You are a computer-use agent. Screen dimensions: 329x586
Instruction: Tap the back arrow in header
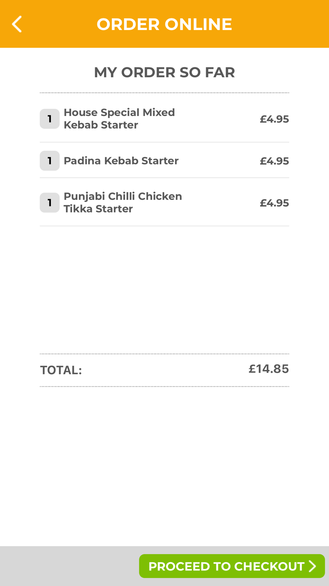(17, 24)
